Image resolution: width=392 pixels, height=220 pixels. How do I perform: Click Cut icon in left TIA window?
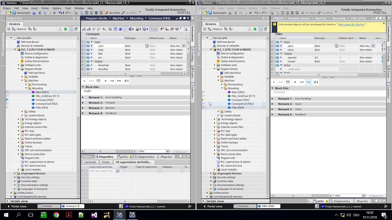[x=40, y=13]
